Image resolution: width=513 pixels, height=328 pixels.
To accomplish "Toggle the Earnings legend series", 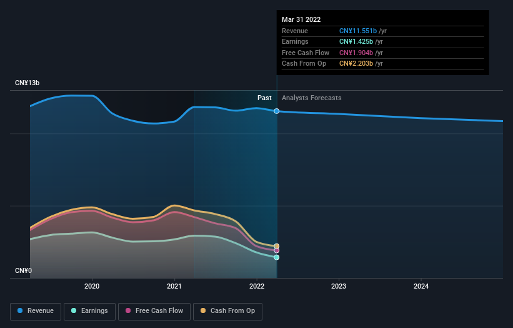I will (89, 311).
